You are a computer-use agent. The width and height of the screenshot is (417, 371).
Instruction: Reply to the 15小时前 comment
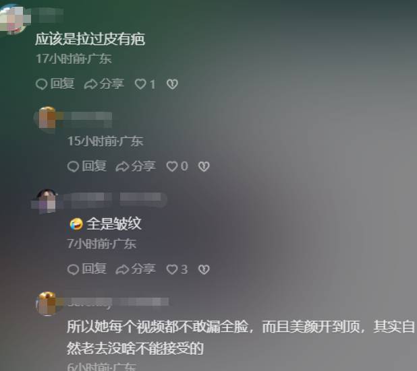87,166
